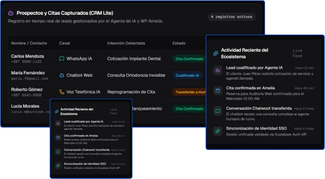Click the 4 registros activos badge

click(x=231, y=17)
